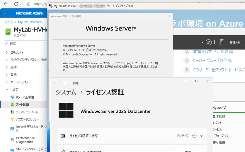
Task: Minimize the 設定 window
Action: [x=186, y=81]
